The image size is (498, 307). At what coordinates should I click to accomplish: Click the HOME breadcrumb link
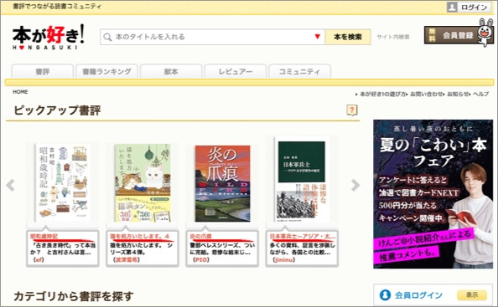click(20, 91)
